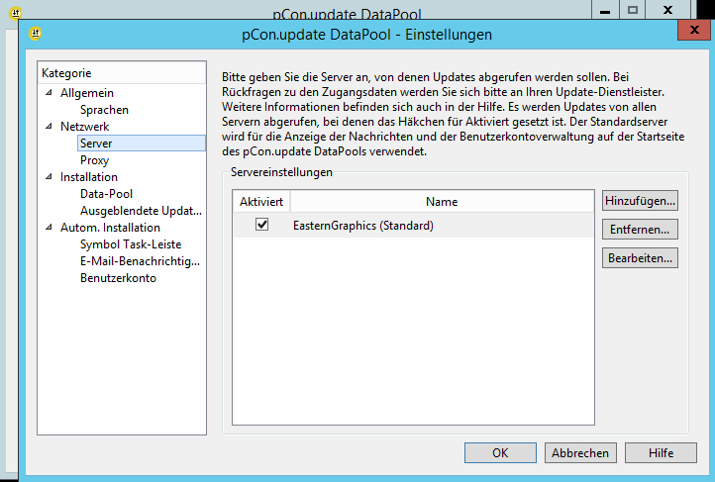Select the Installation category
This screenshot has height=482, width=715.
[x=89, y=177]
